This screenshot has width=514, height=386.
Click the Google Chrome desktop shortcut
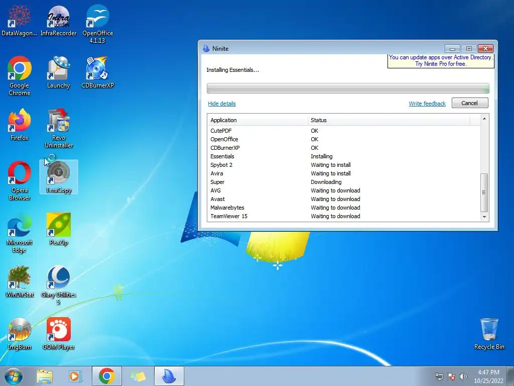coord(20,76)
